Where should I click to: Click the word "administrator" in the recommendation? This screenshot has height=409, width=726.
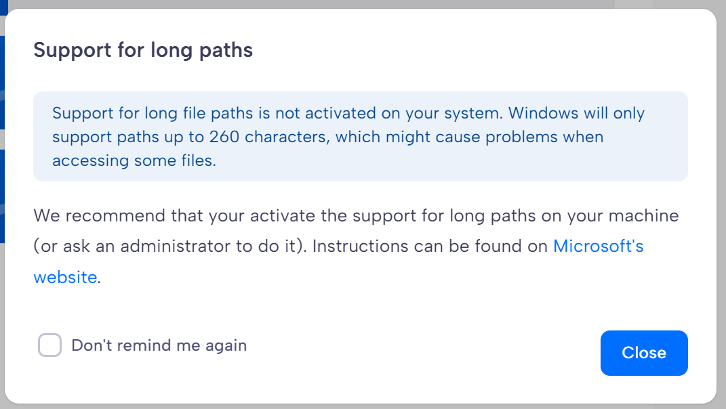176,246
